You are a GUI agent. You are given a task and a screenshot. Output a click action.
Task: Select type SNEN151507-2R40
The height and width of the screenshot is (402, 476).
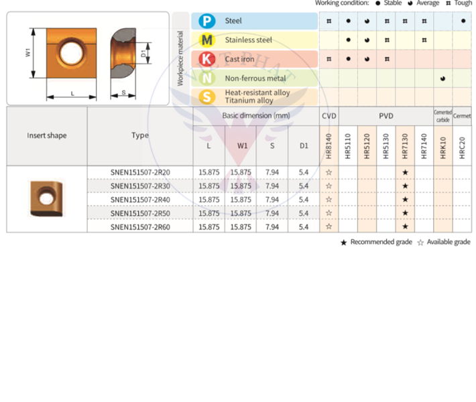coord(140,200)
